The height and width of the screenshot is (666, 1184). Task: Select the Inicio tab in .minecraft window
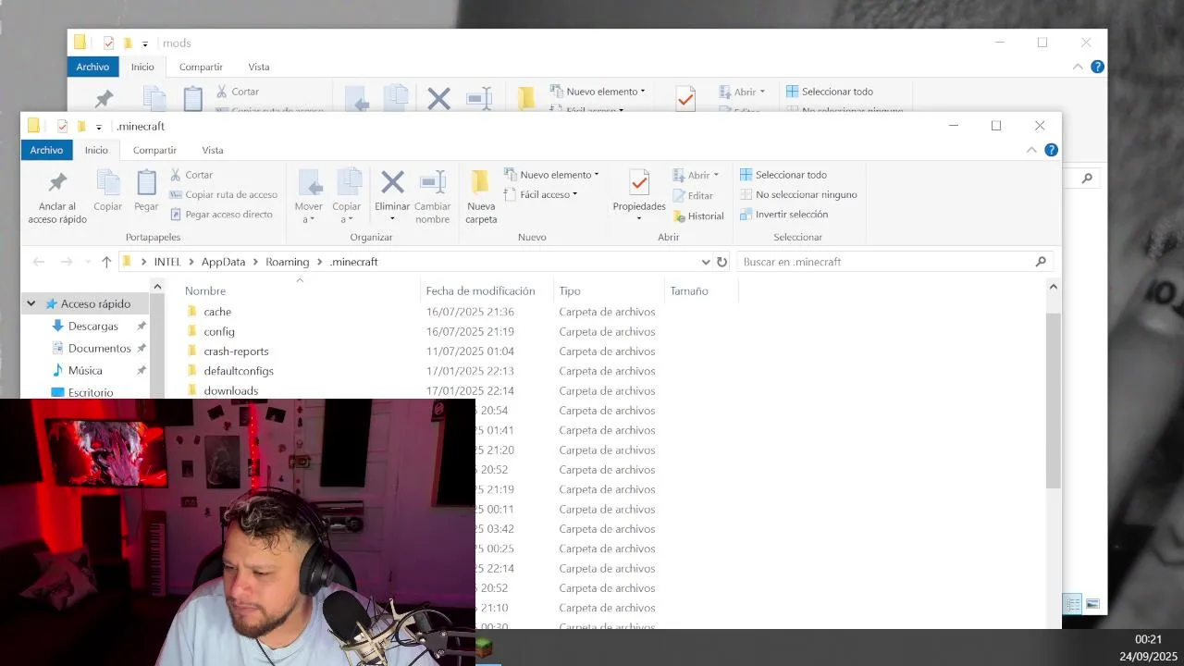[x=96, y=150]
